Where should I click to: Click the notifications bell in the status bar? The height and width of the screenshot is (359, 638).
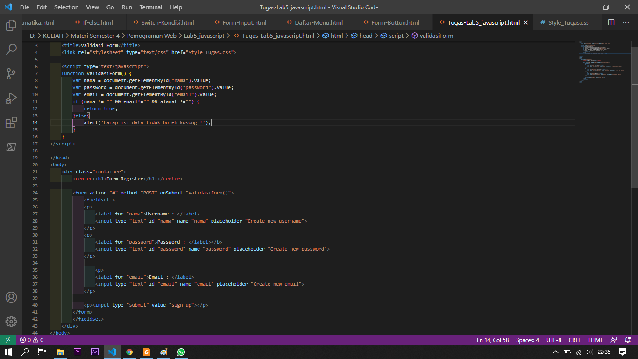628,340
